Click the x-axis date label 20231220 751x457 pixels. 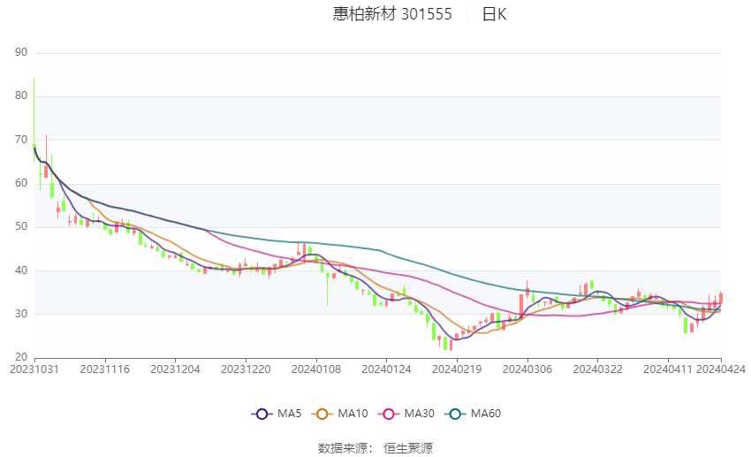(x=246, y=369)
